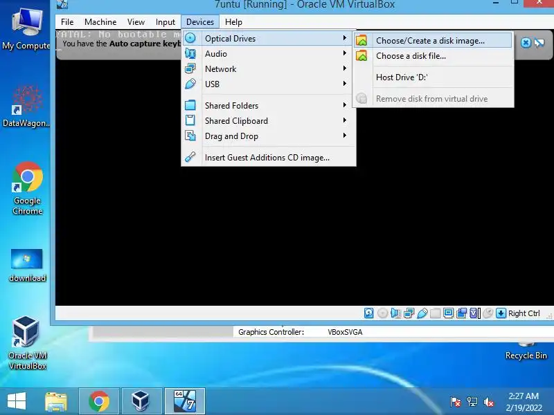Screen dimensions: 554x415
Task: Click the mouse integration status bar icon
Action: (x=488, y=313)
